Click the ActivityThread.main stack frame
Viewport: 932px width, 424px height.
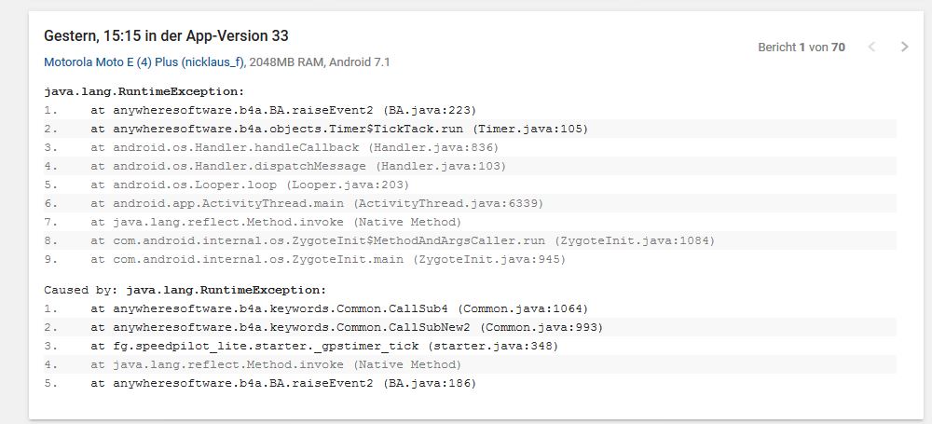pyautogui.click(x=317, y=203)
